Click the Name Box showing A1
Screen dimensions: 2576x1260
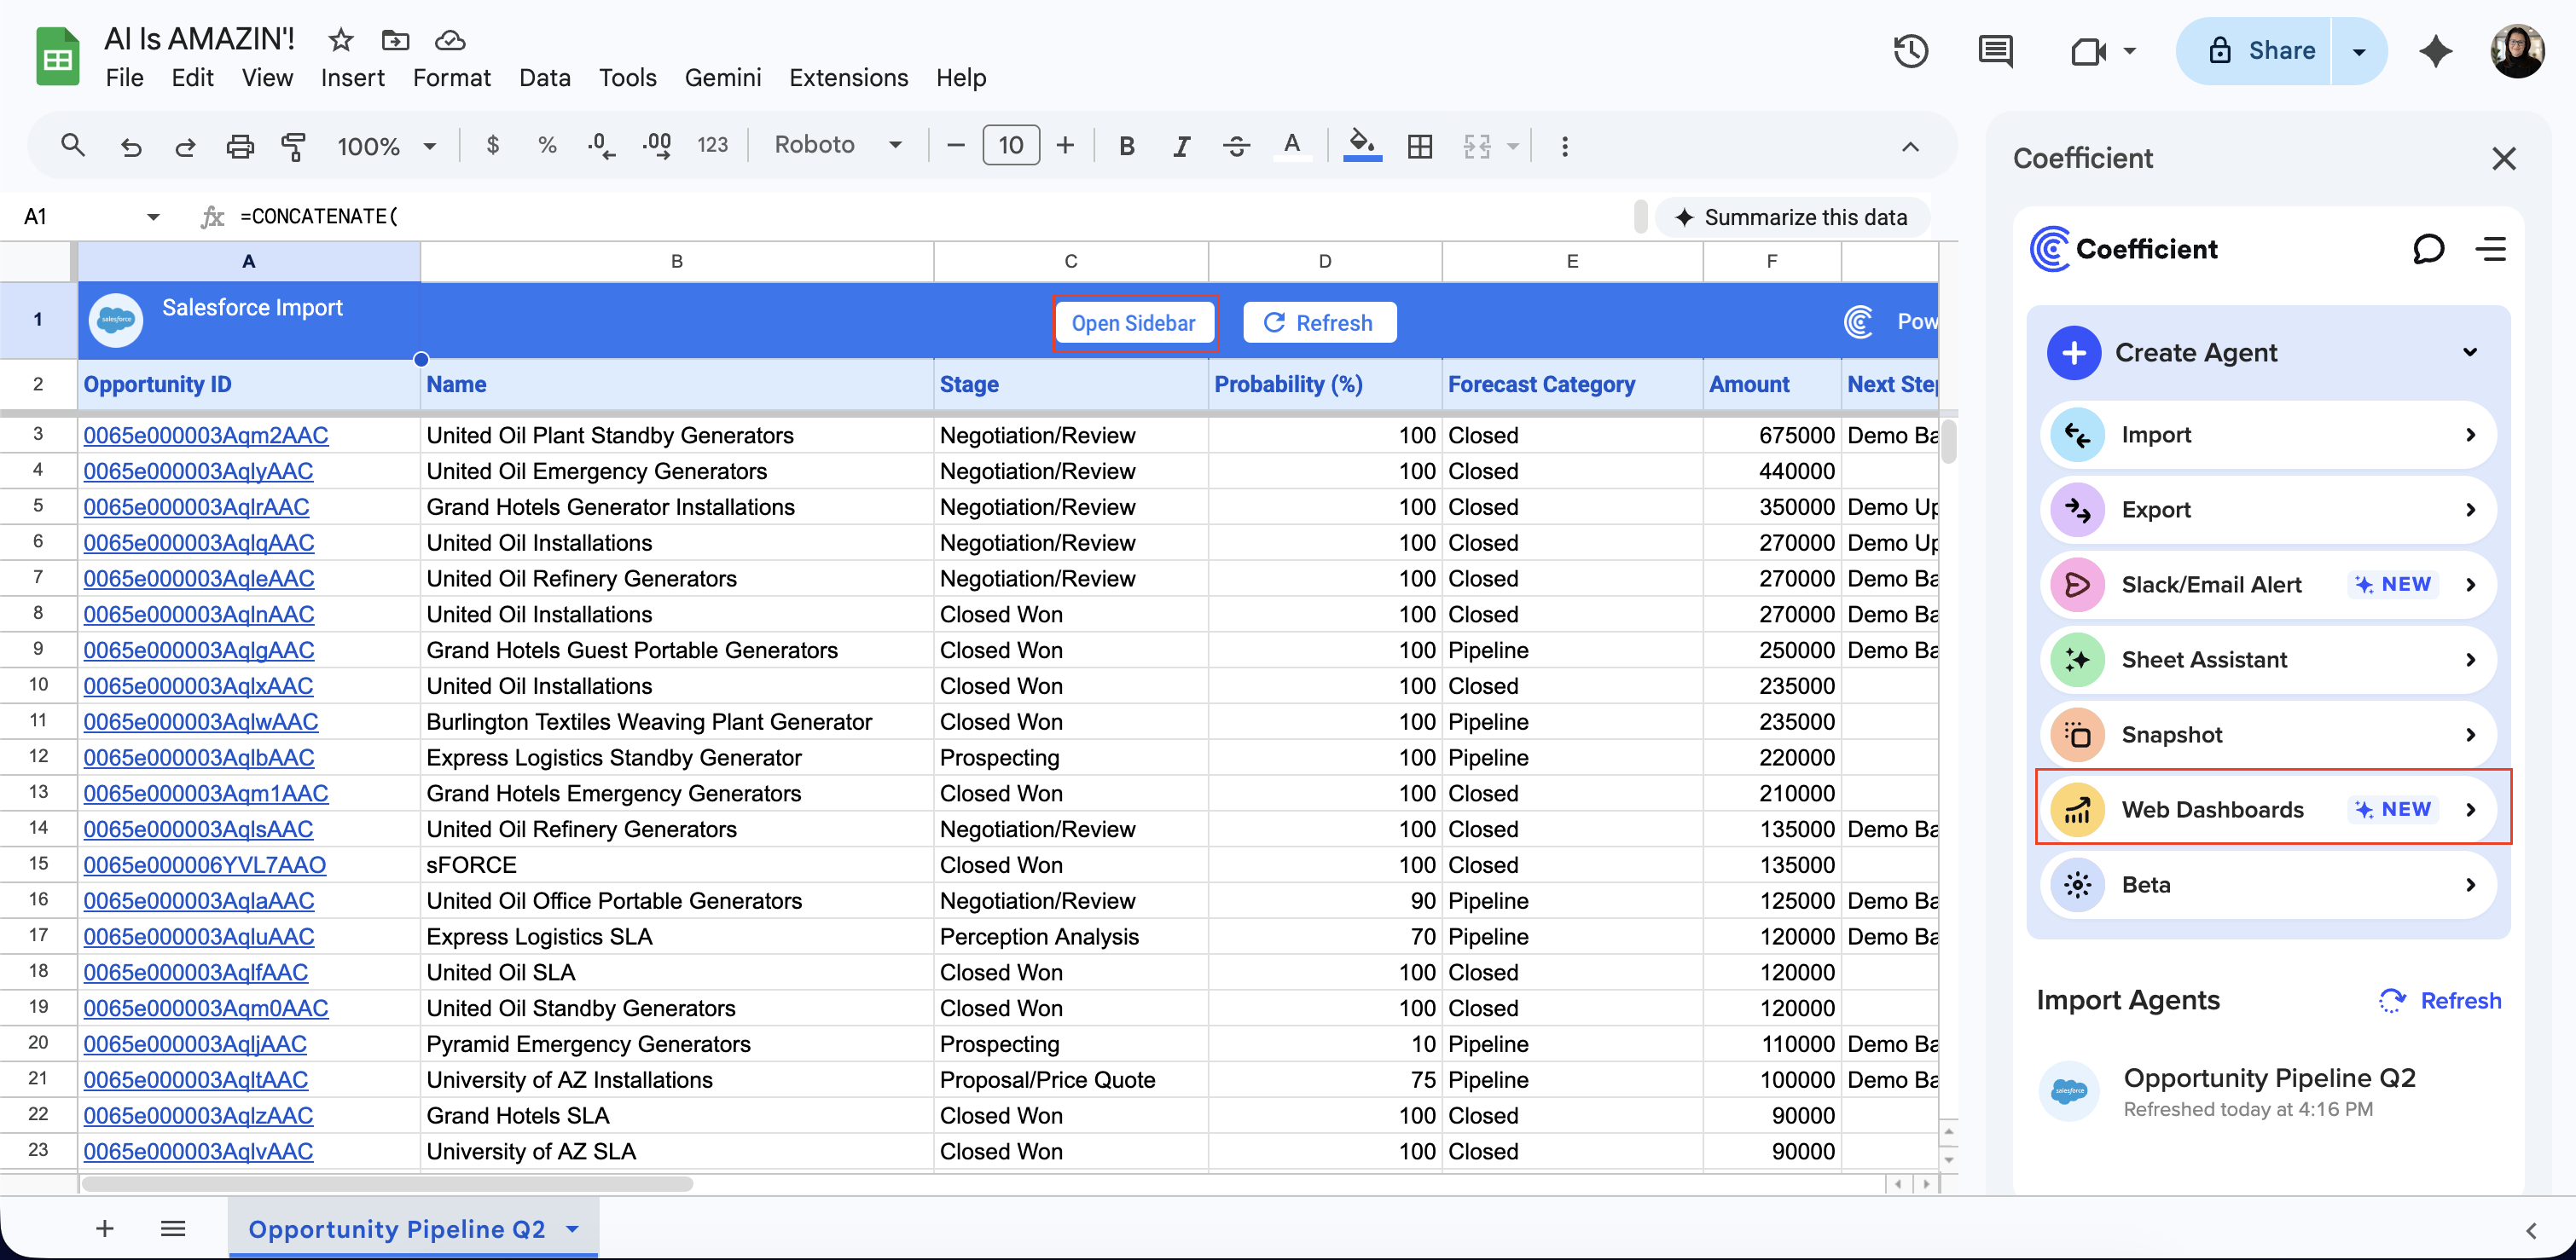(90, 216)
